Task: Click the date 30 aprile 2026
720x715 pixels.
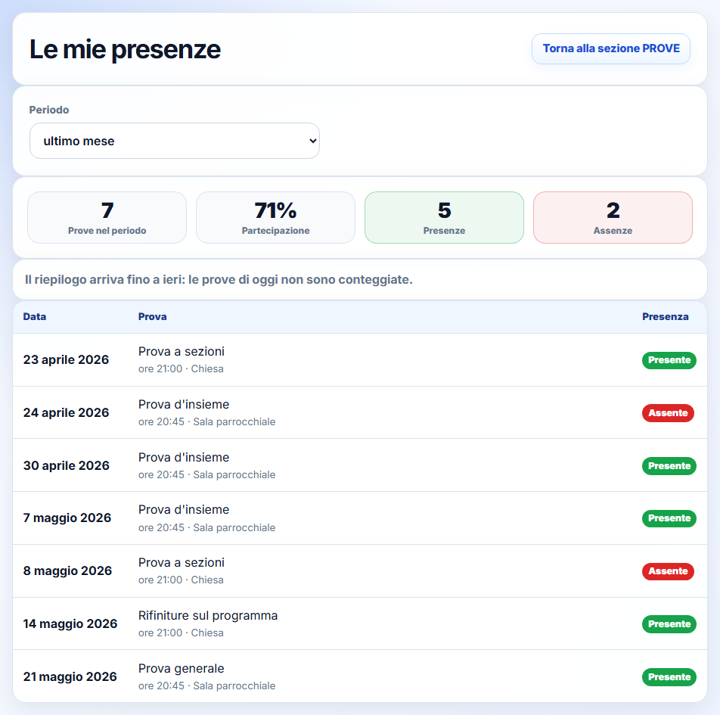Action: (66, 465)
